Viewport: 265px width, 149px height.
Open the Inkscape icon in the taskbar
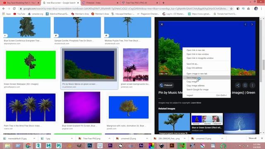[x=161, y=145]
